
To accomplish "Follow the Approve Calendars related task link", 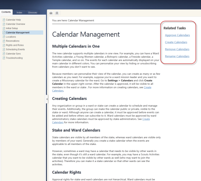I will (177, 35).
